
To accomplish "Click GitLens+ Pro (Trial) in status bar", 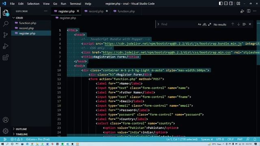I will (x=38, y=139).
